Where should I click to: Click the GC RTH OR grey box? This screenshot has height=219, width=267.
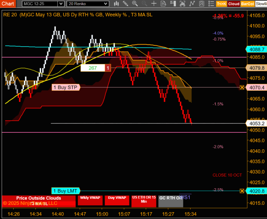tap(171, 201)
